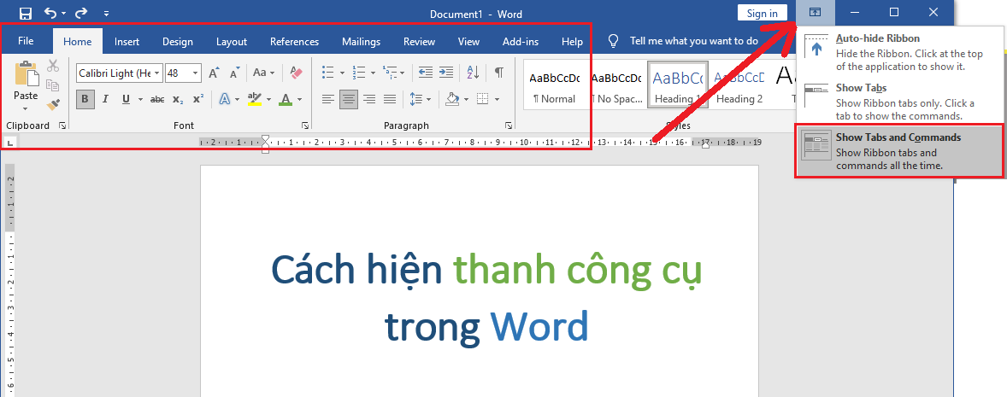Toggle Subscript x2 button
The image size is (1007, 397).
click(178, 99)
